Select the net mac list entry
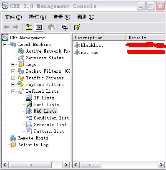 [x=89, y=53]
